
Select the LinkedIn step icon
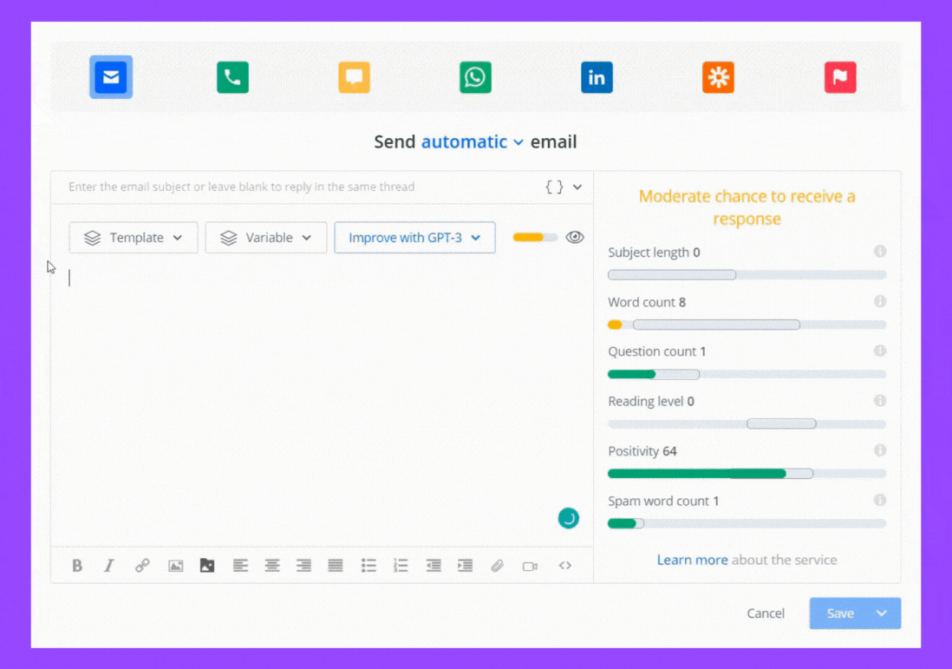(x=597, y=77)
